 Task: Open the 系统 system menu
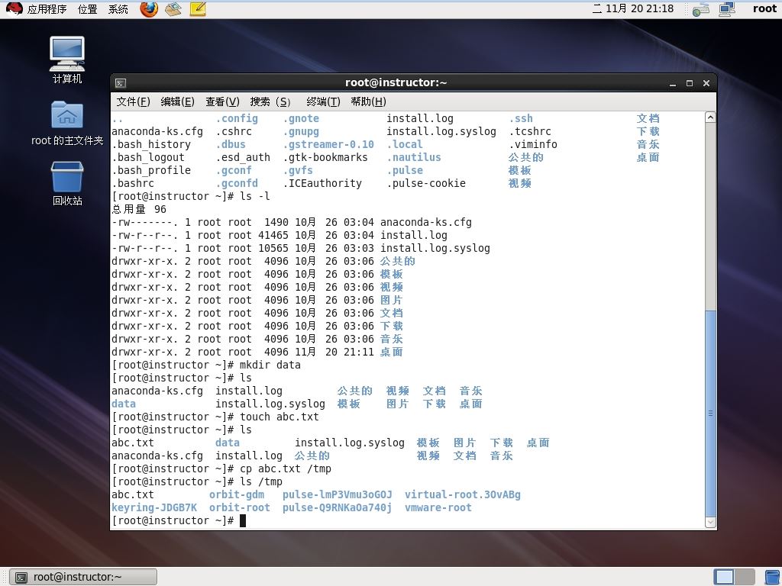(118, 9)
